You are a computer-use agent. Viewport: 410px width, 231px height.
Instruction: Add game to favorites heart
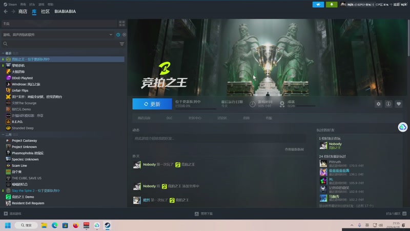tap(399, 104)
